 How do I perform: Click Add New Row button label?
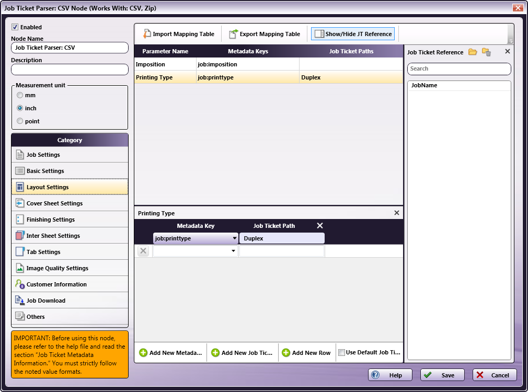311,353
